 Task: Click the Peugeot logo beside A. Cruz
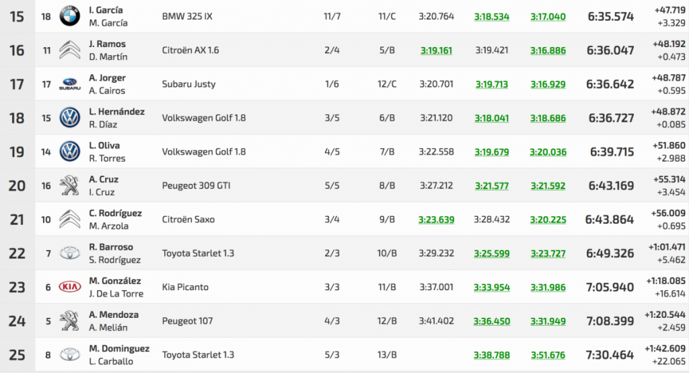tap(69, 185)
